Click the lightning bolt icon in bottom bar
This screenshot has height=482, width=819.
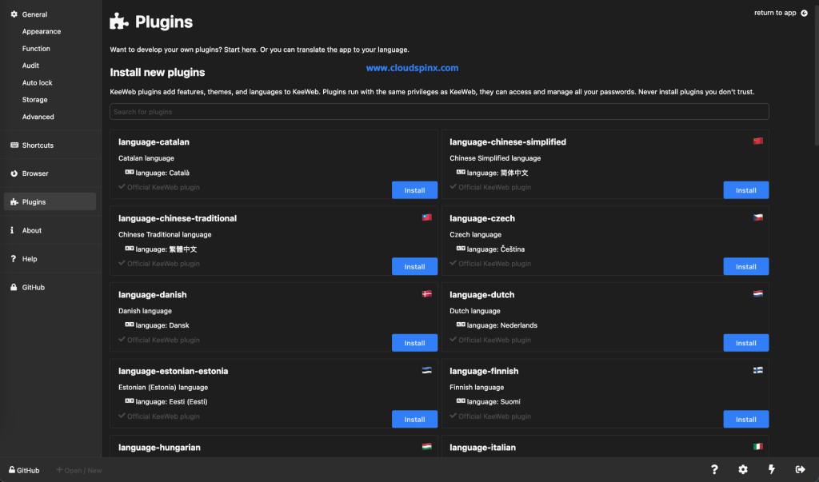pyautogui.click(x=771, y=469)
